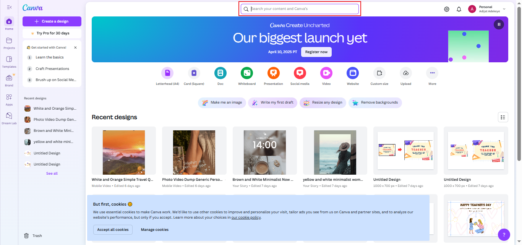Click Make me an image
This screenshot has height=245, width=522.
click(222, 102)
